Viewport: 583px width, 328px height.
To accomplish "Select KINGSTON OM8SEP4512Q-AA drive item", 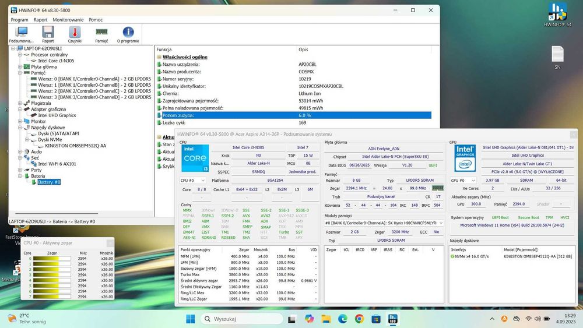I will tap(75, 146).
